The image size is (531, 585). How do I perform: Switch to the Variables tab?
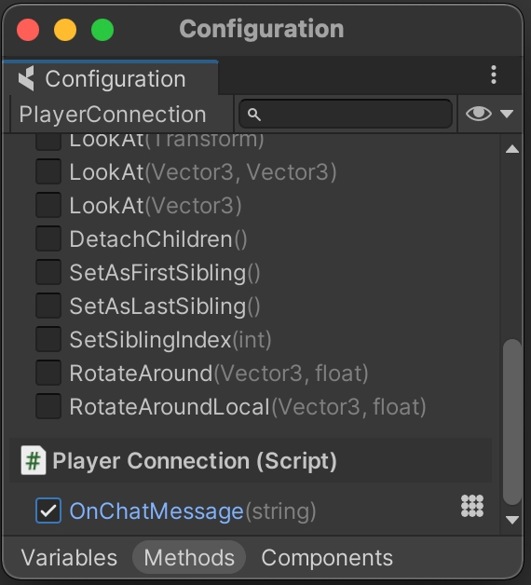click(x=70, y=558)
